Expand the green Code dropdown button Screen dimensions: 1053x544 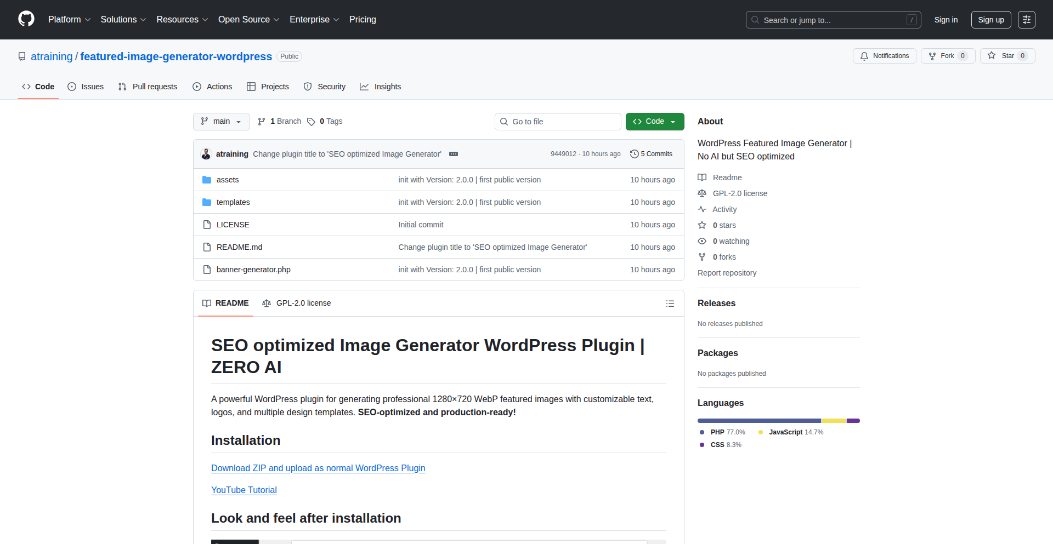tap(655, 122)
